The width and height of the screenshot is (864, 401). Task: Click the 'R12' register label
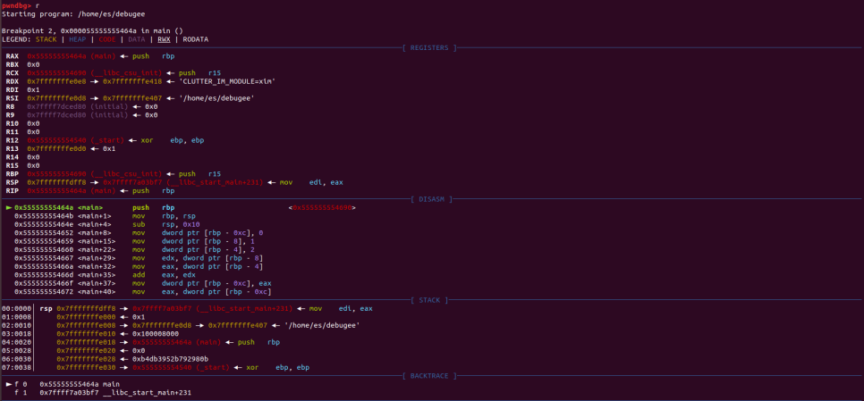tap(13, 140)
